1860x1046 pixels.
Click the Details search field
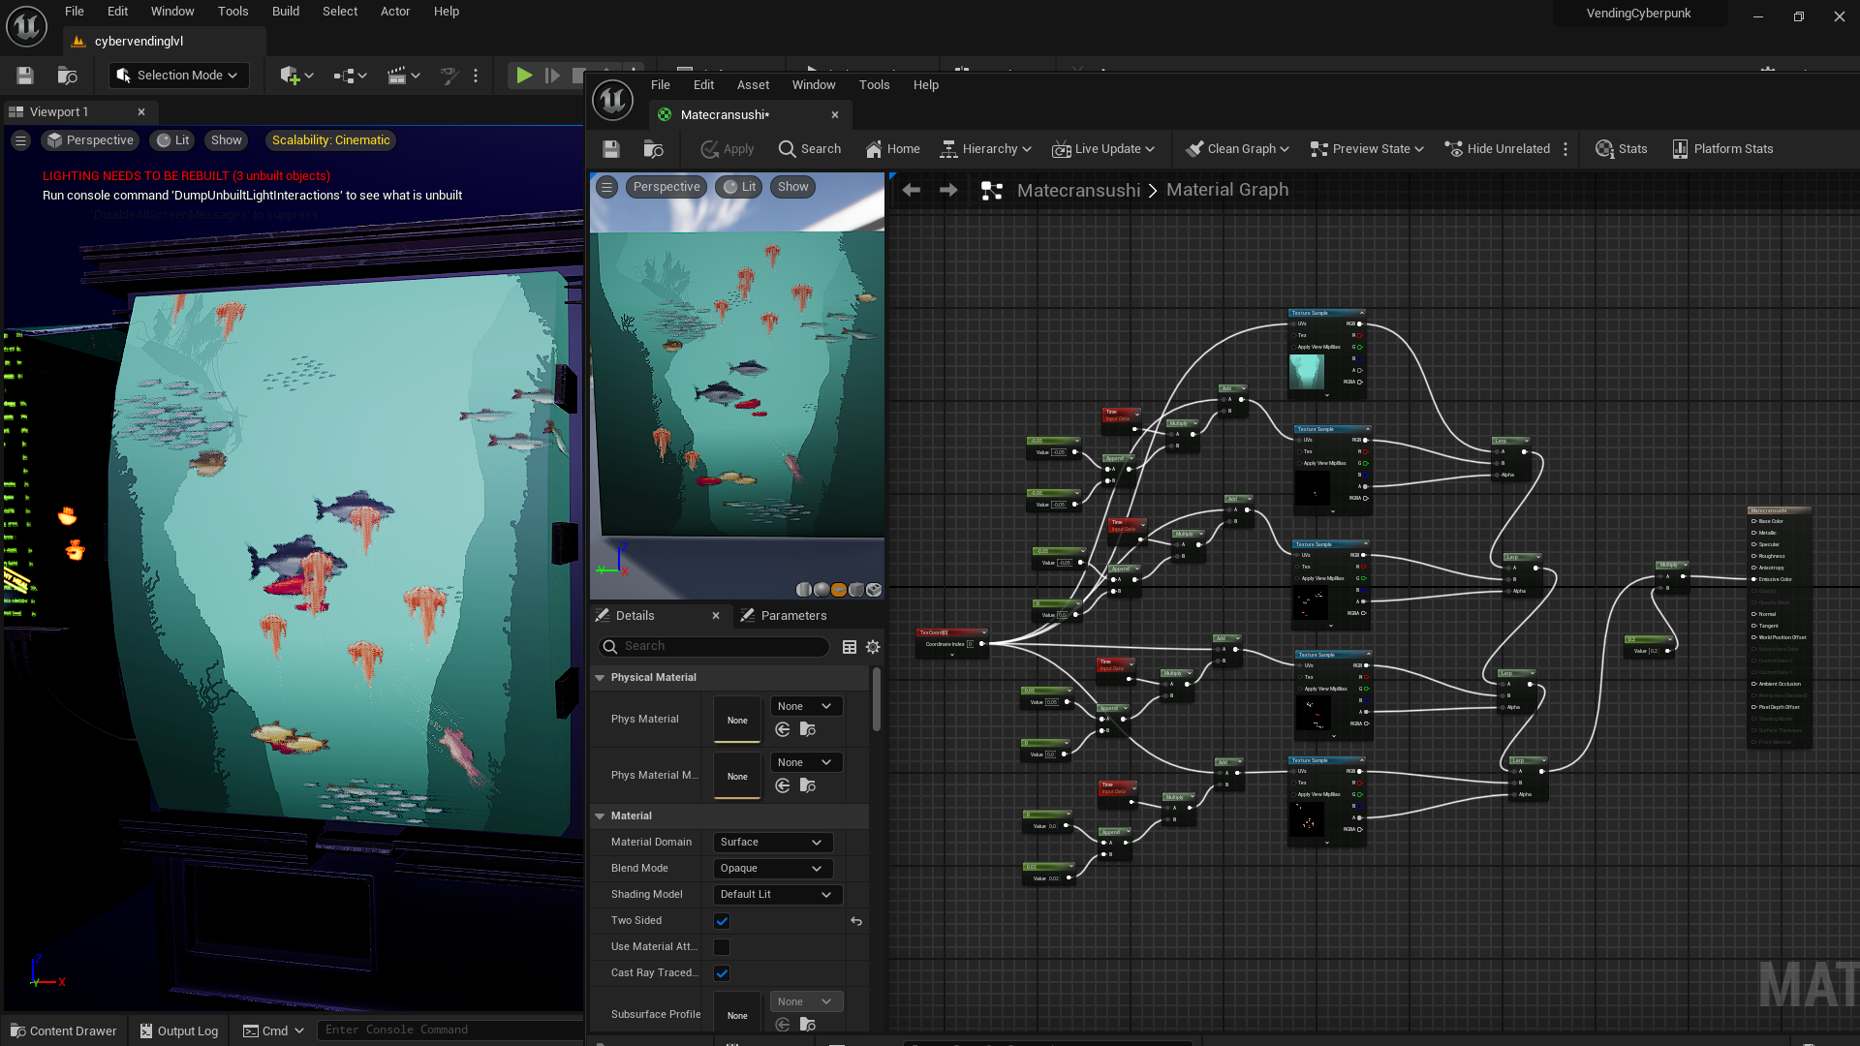pos(714,646)
